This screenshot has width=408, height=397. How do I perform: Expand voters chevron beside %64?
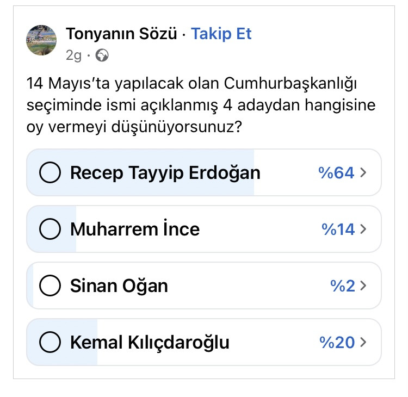click(x=363, y=172)
